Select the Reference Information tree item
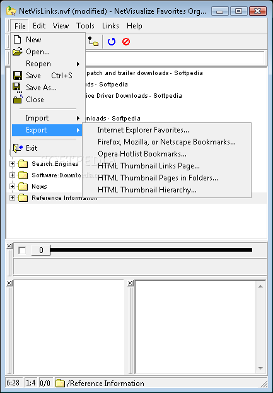 tap(64, 198)
